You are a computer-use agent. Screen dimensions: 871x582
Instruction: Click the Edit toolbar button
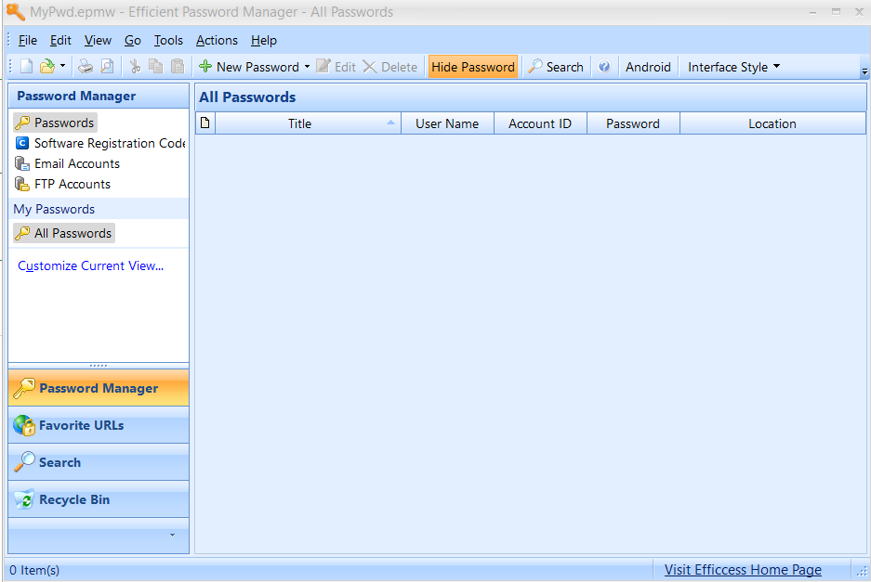tap(337, 67)
